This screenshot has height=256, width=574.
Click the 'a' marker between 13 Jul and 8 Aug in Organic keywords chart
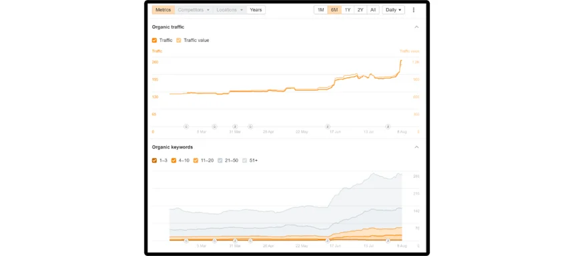[x=388, y=241]
